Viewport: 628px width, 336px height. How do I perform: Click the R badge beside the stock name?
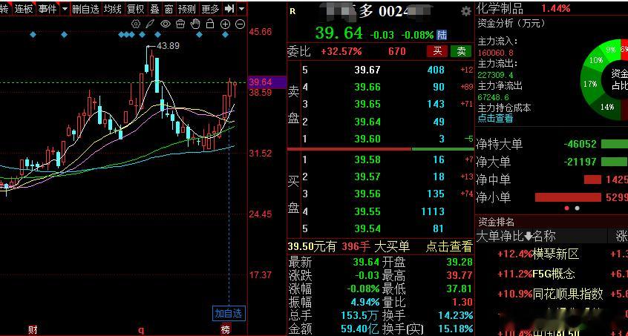[292, 12]
